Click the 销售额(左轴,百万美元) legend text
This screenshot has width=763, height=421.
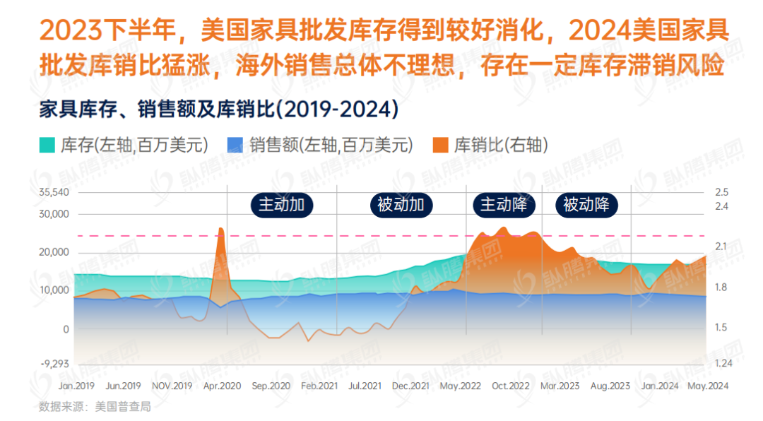331,146
